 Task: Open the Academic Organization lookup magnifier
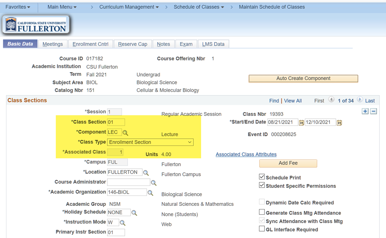(150, 193)
